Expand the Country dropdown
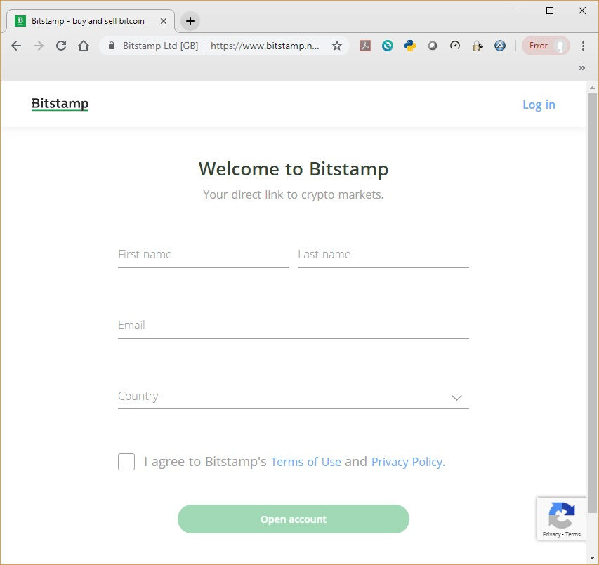The width and height of the screenshot is (599, 565). pyautogui.click(x=294, y=397)
